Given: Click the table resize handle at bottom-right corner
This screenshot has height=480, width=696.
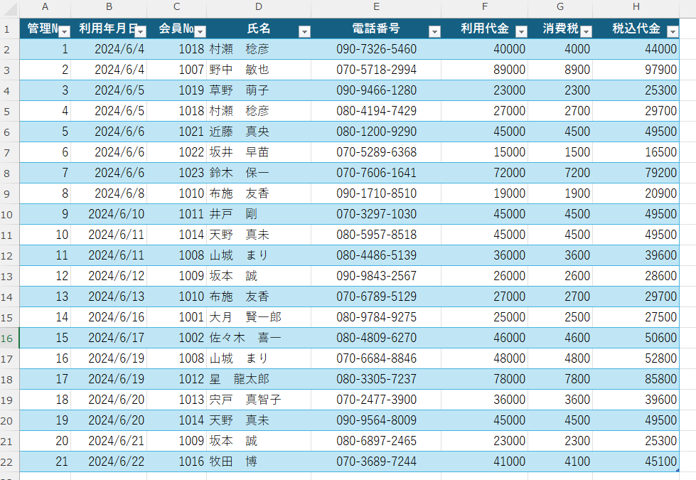Looking at the screenshot, I should click(x=678, y=470).
